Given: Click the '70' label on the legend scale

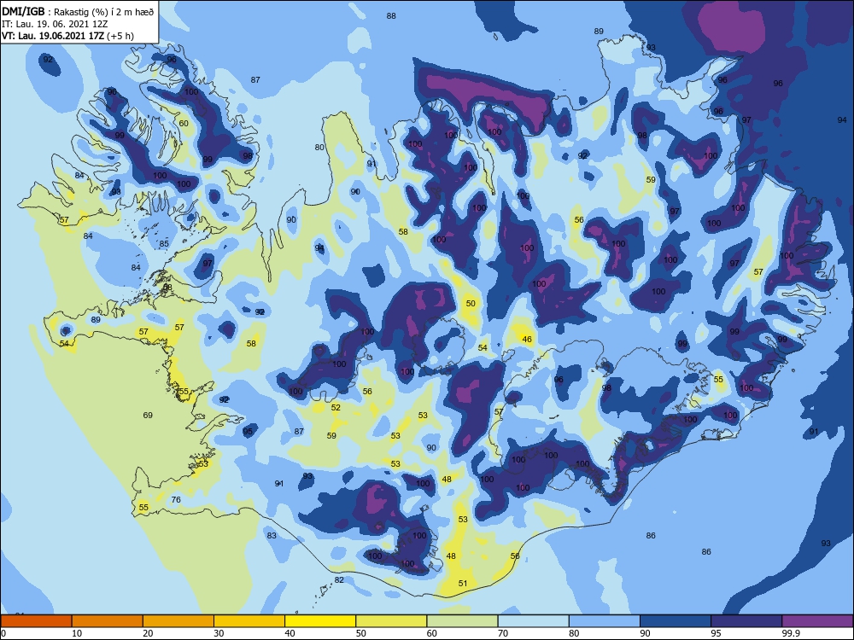Looking at the screenshot, I should point(503,633).
